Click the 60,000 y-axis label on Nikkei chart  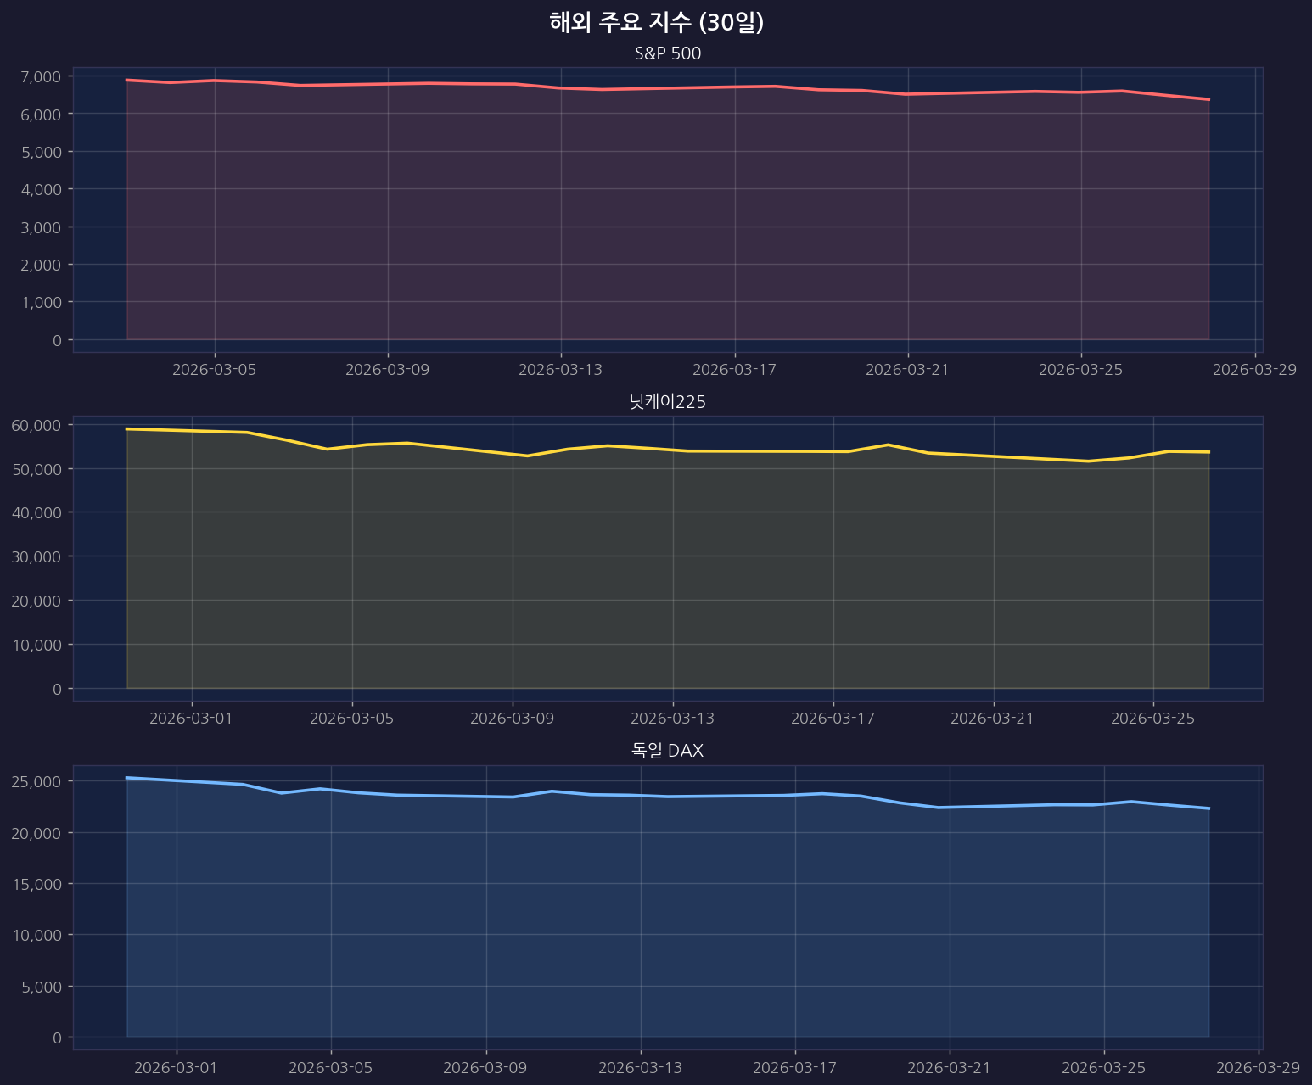point(37,425)
